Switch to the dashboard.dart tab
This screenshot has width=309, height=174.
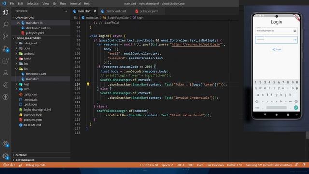(x=116, y=11)
